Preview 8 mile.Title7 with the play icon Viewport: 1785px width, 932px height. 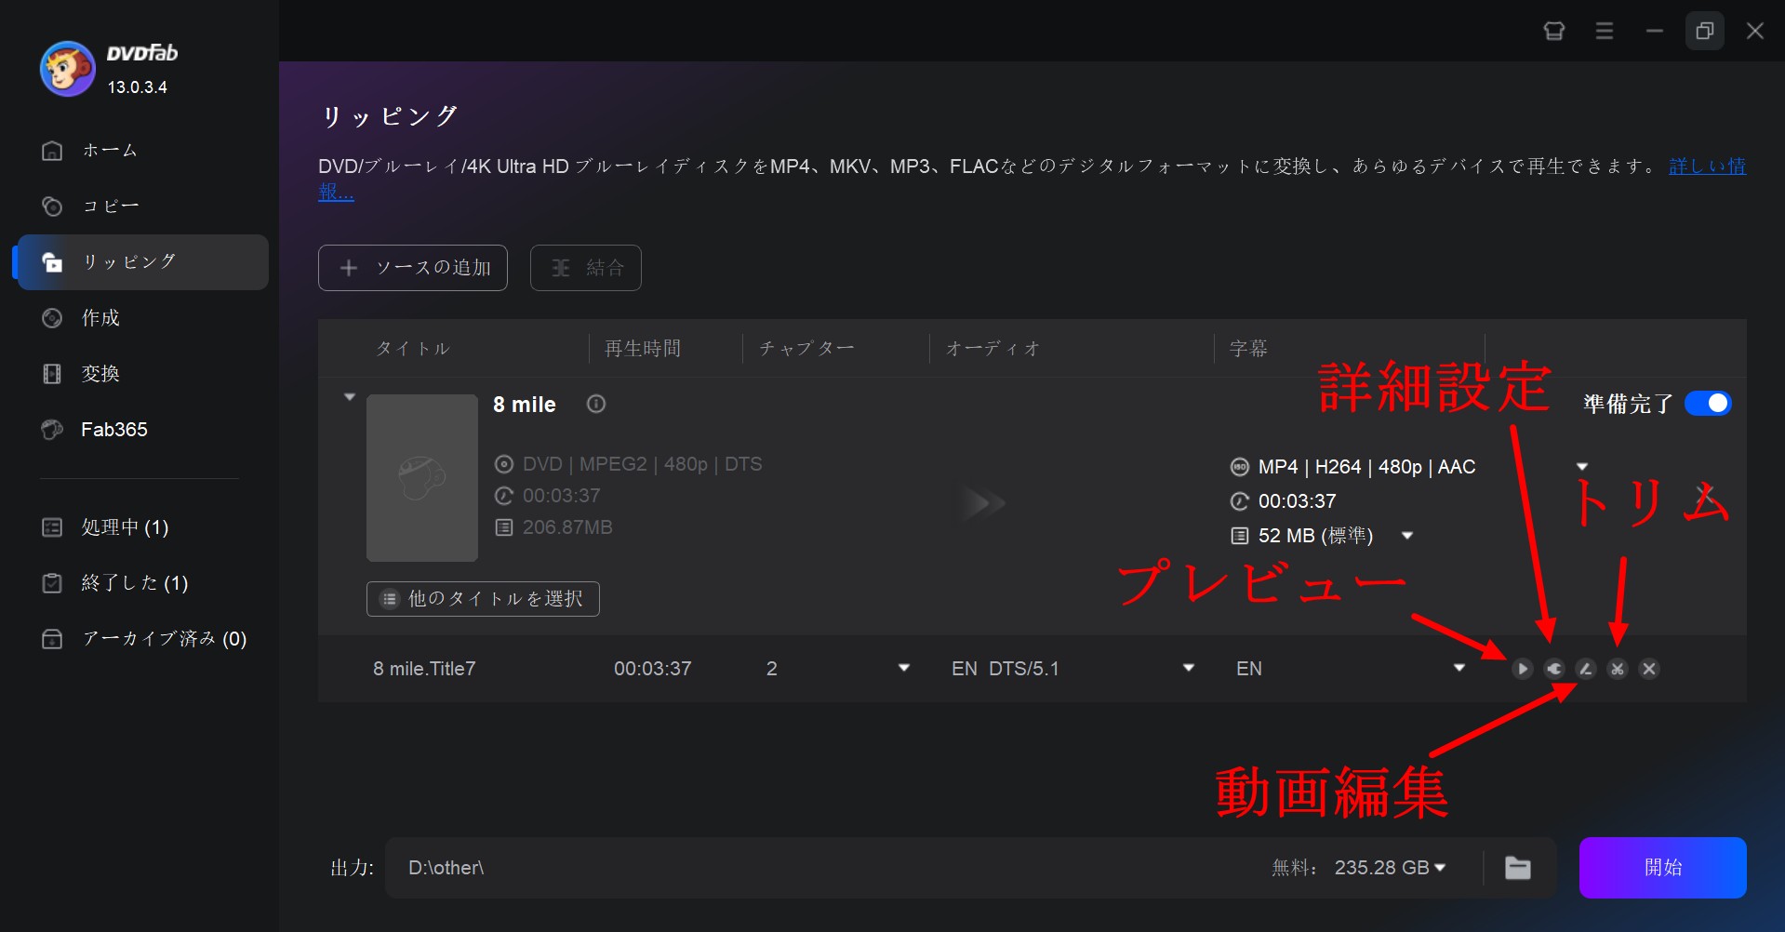(1523, 669)
